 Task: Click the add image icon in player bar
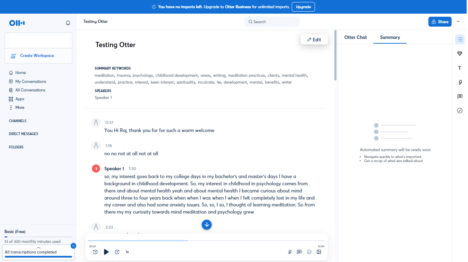pyautogui.click(x=319, y=252)
